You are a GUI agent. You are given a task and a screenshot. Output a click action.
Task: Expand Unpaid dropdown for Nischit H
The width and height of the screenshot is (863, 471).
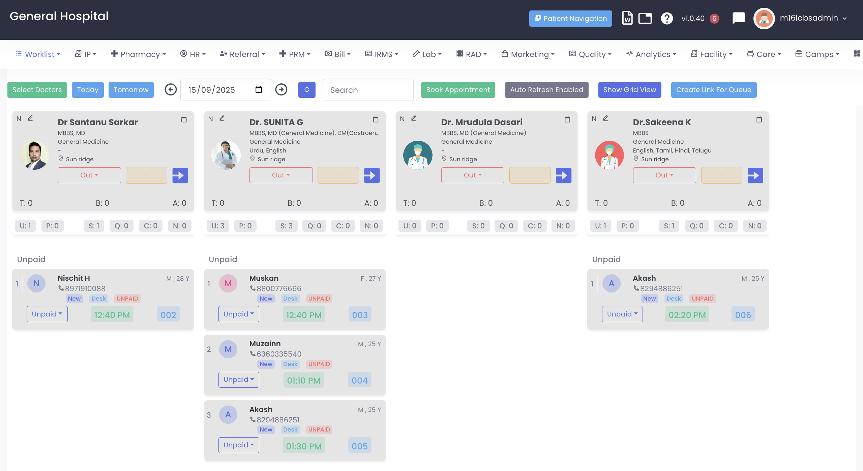[47, 314]
